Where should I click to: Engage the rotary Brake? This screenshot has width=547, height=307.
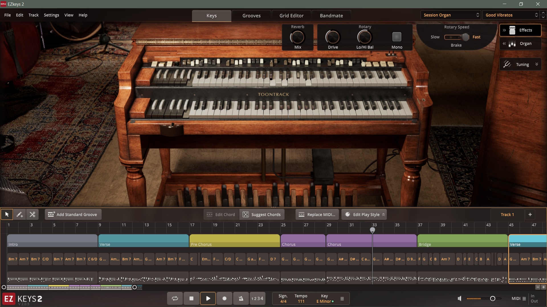[x=456, y=45]
